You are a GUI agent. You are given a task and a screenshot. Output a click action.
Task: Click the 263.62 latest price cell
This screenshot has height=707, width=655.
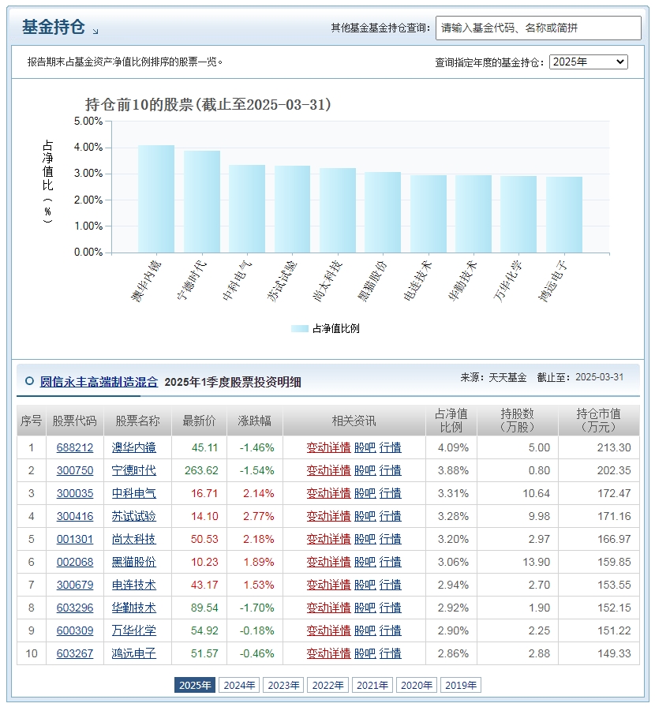(x=201, y=471)
